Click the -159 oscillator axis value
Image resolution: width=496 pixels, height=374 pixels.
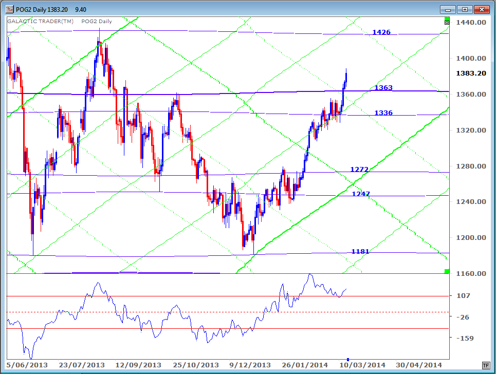pyautogui.click(x=465, y=338)
